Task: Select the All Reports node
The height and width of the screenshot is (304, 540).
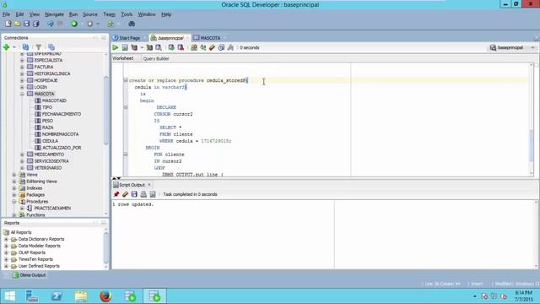Action: 21,232
